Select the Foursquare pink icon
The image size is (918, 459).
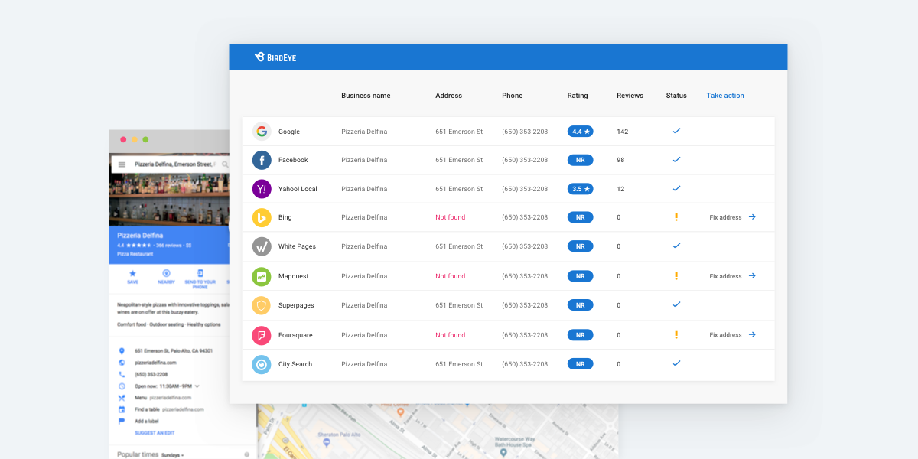262,335
